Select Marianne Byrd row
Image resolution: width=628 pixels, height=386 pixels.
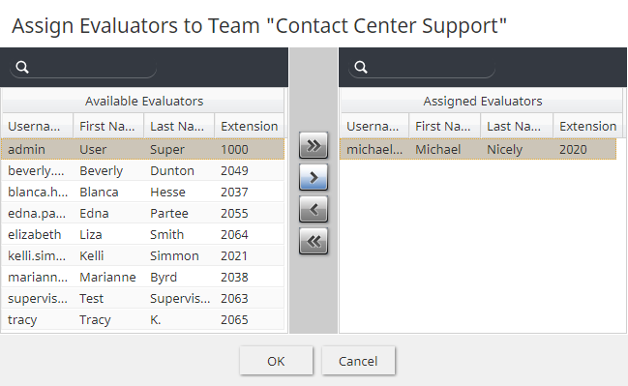point(142,277)
